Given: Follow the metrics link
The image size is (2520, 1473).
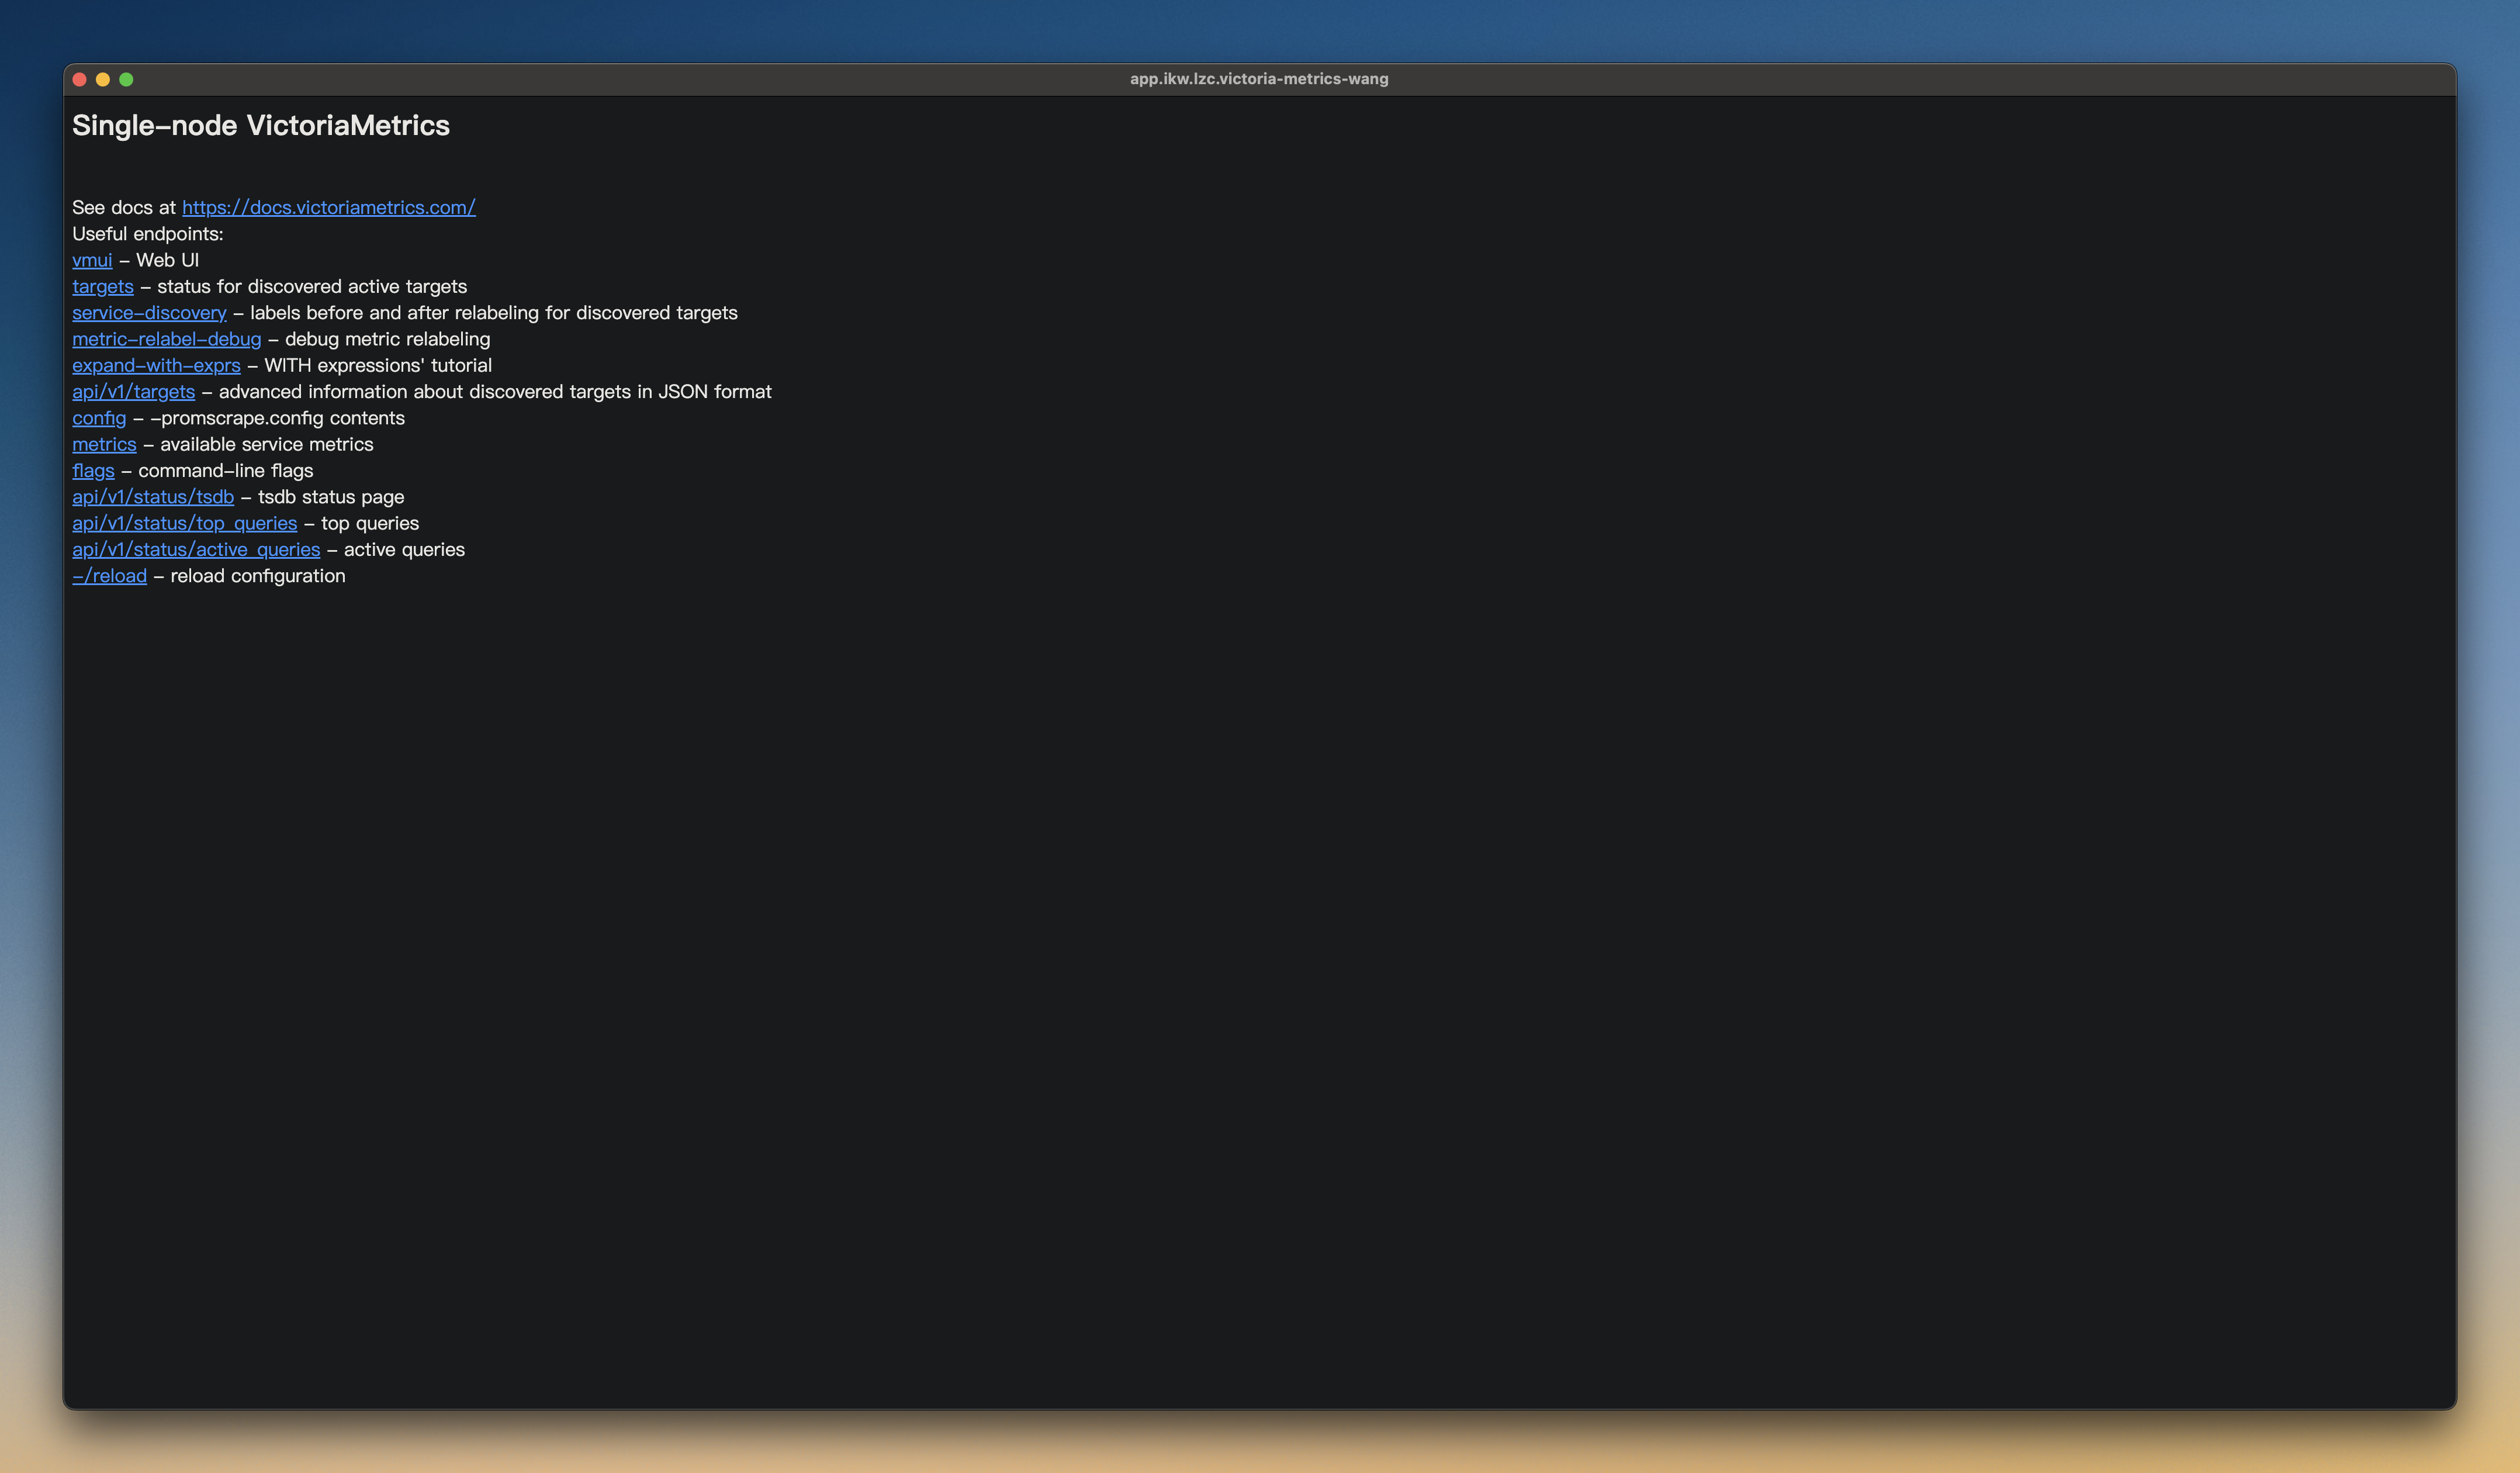Looking at the screenshot, I should pos(104,444).
